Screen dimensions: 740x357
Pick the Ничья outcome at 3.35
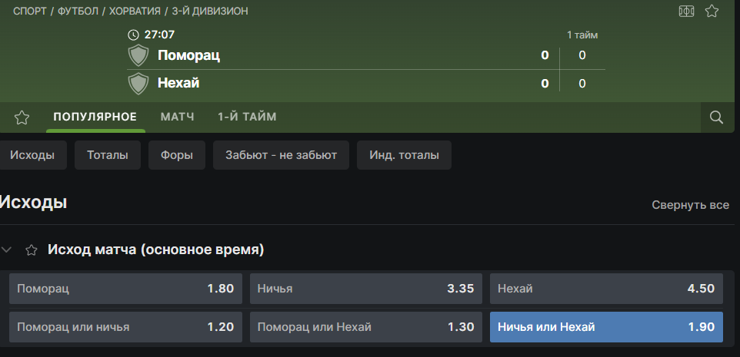365,289
